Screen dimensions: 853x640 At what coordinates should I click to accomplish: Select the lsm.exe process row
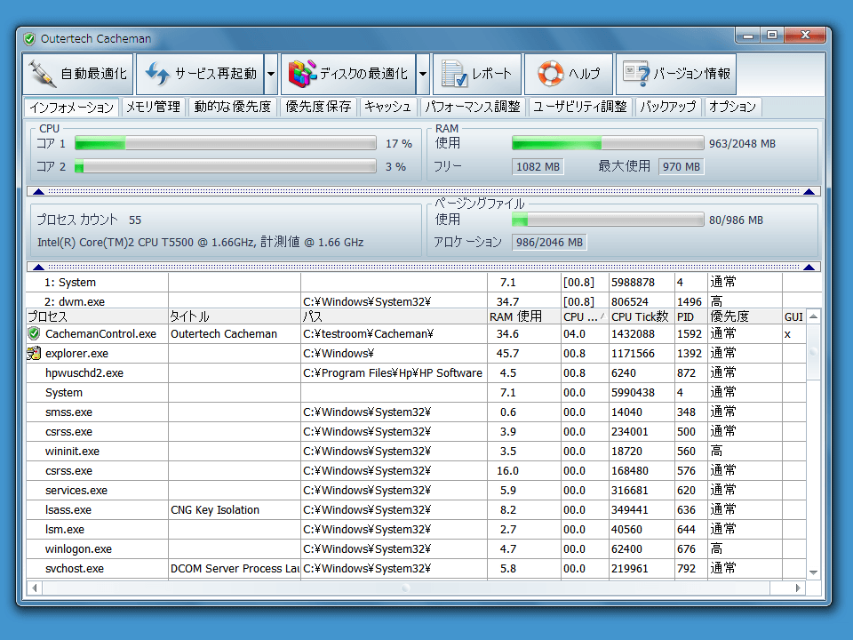[x=416, y=530]
